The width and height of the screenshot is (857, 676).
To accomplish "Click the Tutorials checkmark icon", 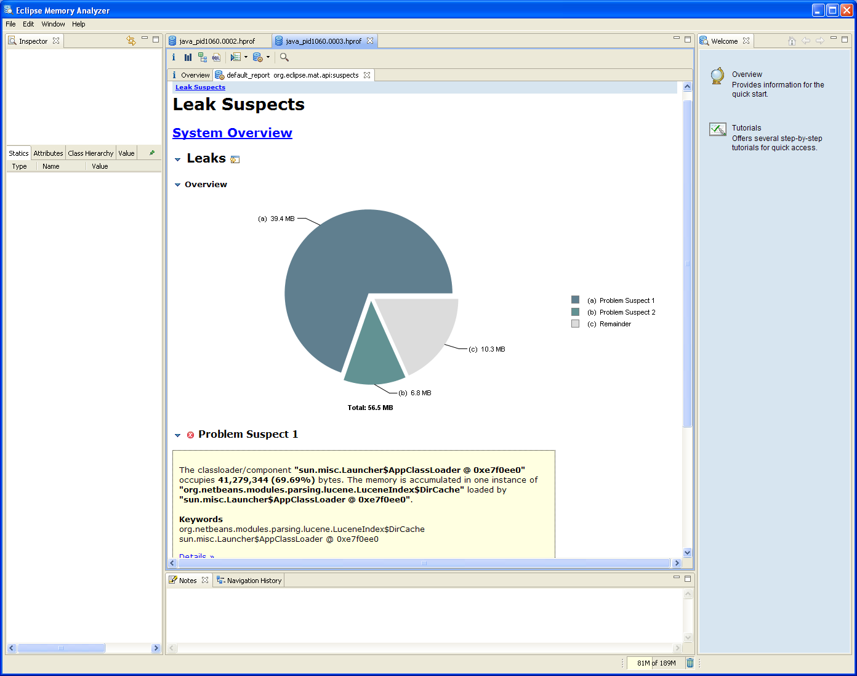I will click(718, 129).
